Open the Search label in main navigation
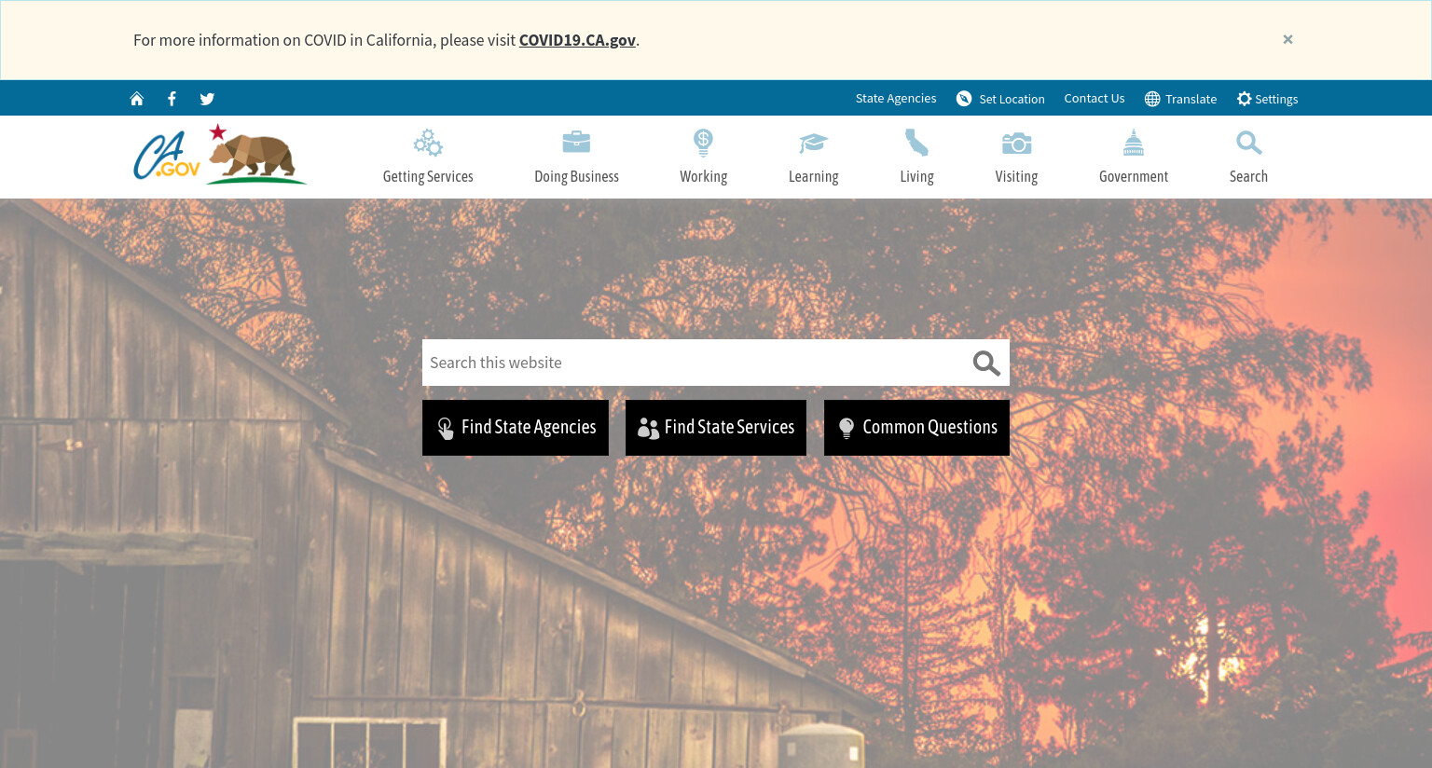The width and height of the screenshot is (1432, 768). click(1248, 176)
